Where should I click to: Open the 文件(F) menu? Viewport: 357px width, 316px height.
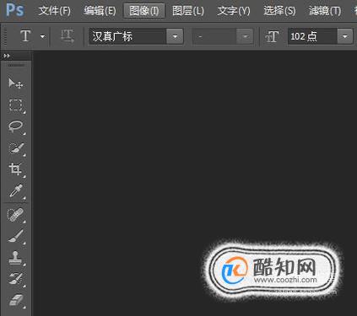[55, 11]
